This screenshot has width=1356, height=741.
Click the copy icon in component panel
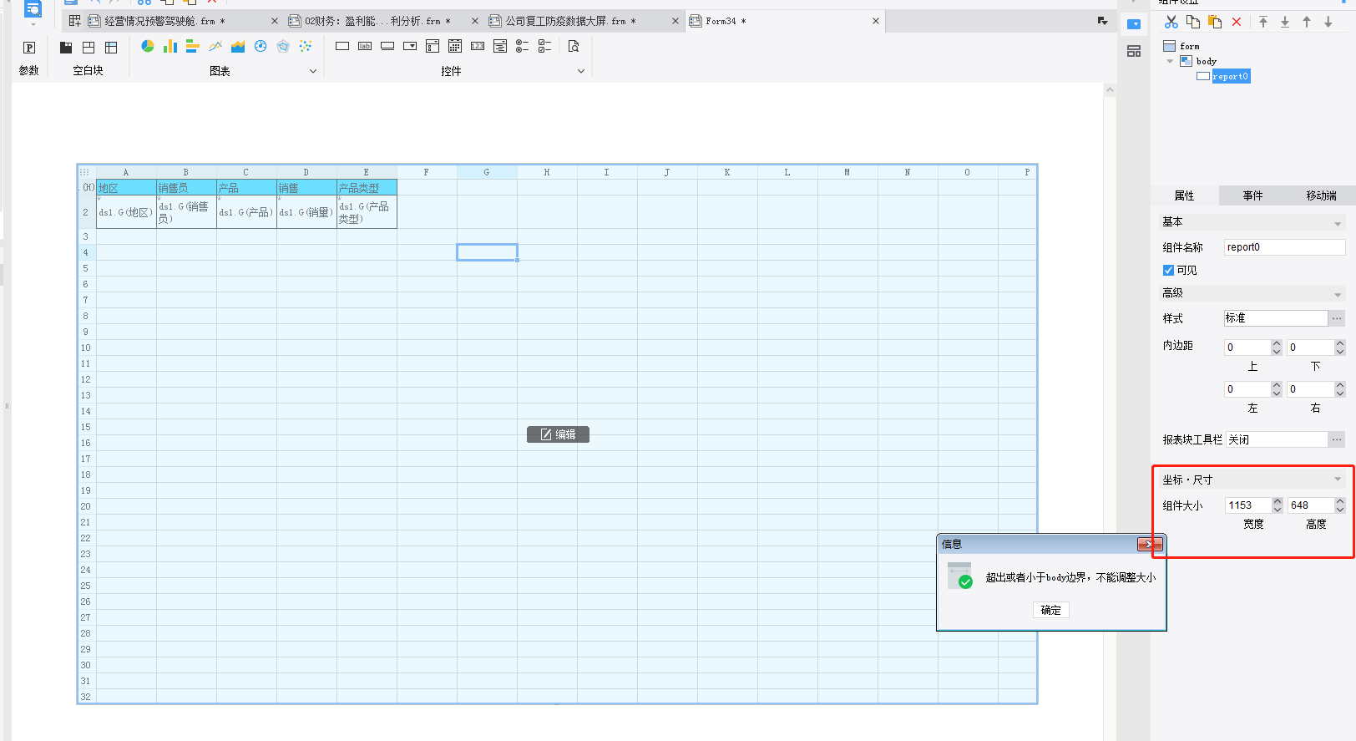pos(1193,22)
